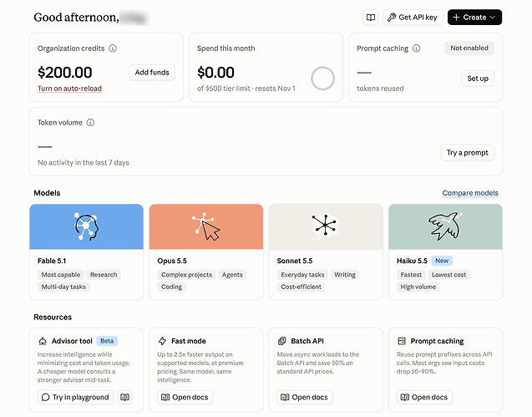Click the Haiku 5.5 bird illustration
The height and width of the screenshot is (417, 532).
[445, 226]
